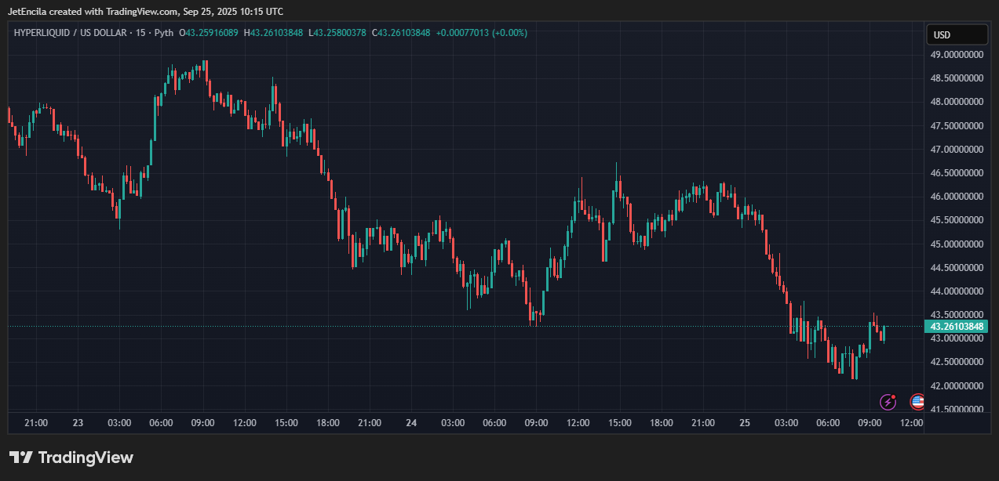The height and width of the screenshot is (481, 999).
Task: Click the 44.50000000 price axis label
Action: [x=957, y=267]
